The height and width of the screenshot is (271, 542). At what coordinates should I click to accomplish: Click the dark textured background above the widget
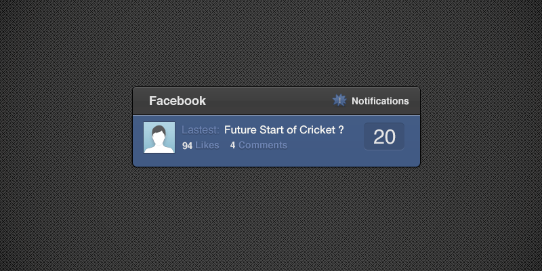point(271,41)
